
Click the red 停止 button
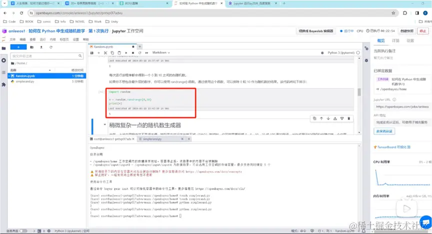tap(423, 31)
